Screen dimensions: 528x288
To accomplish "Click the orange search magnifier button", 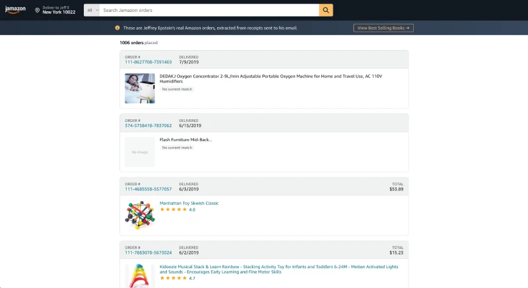I will coord(326,11).
